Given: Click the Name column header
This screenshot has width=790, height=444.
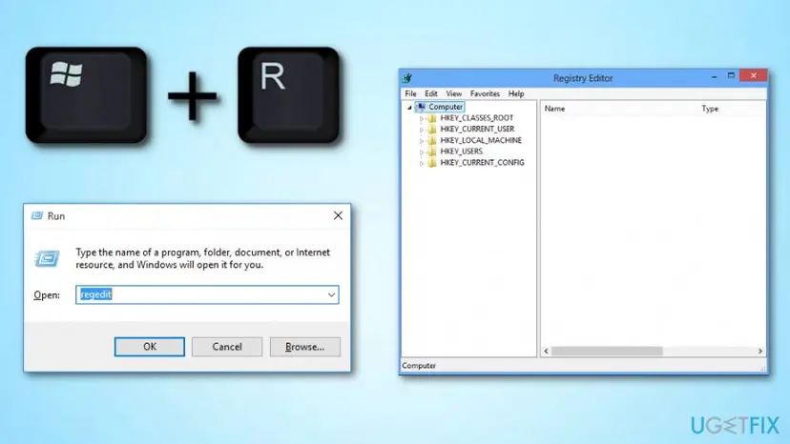Looking at the screenshot, I should tap(554, 109).
